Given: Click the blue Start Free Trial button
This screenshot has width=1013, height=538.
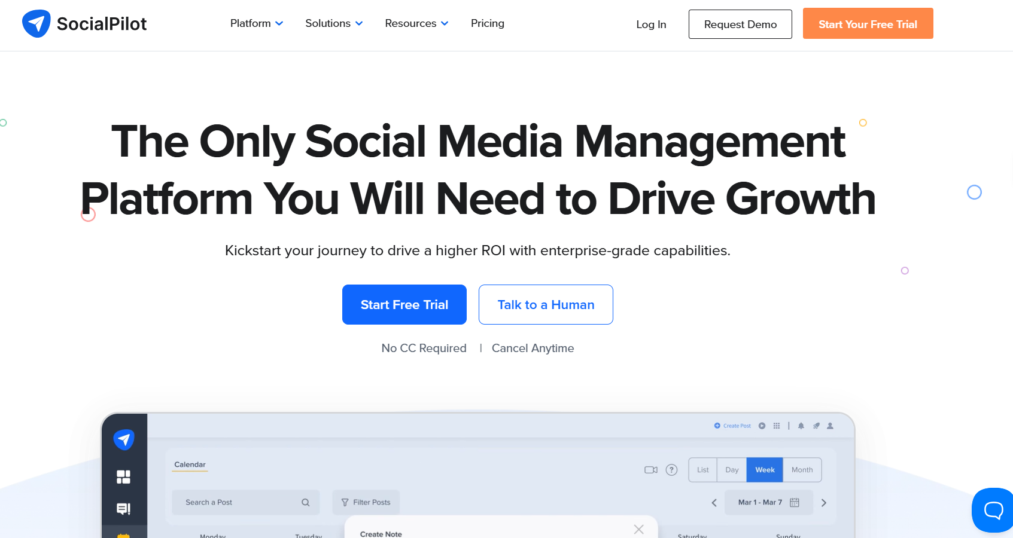Looking at the screenshot, I should coord(404,304).
